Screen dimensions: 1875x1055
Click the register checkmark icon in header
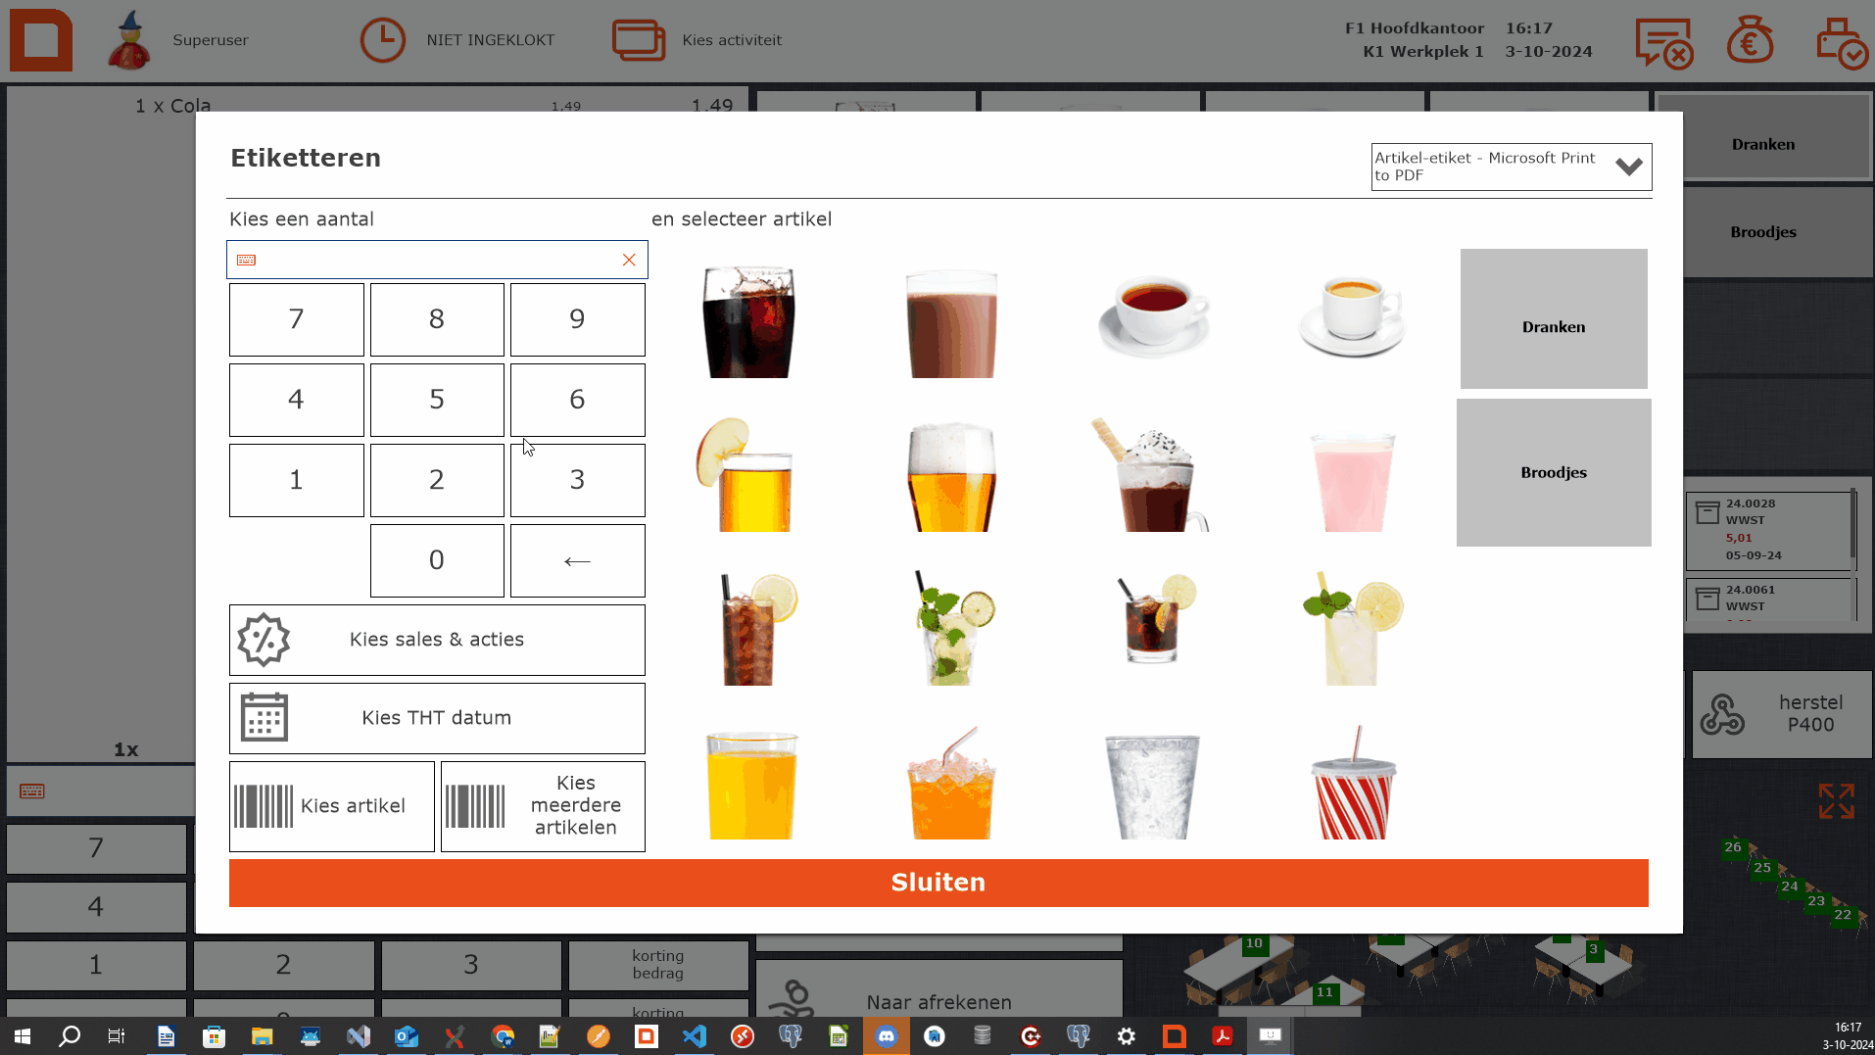(x=1842, y=43)
